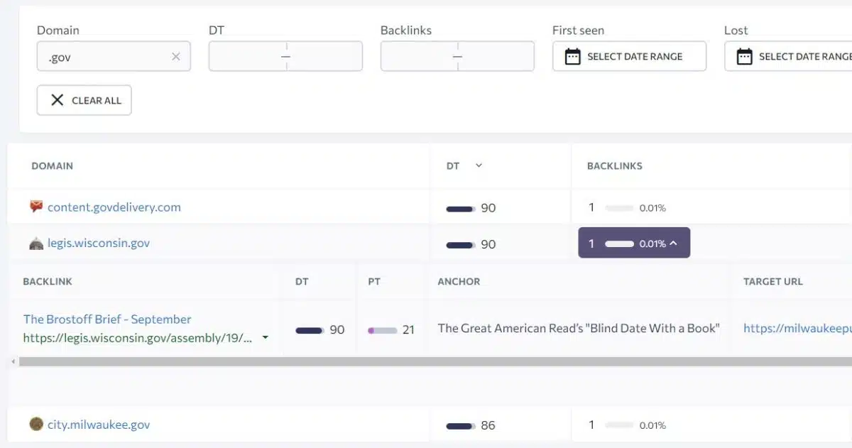
Task: Click the Backlinks range filter field
Action: coord(457,57)
